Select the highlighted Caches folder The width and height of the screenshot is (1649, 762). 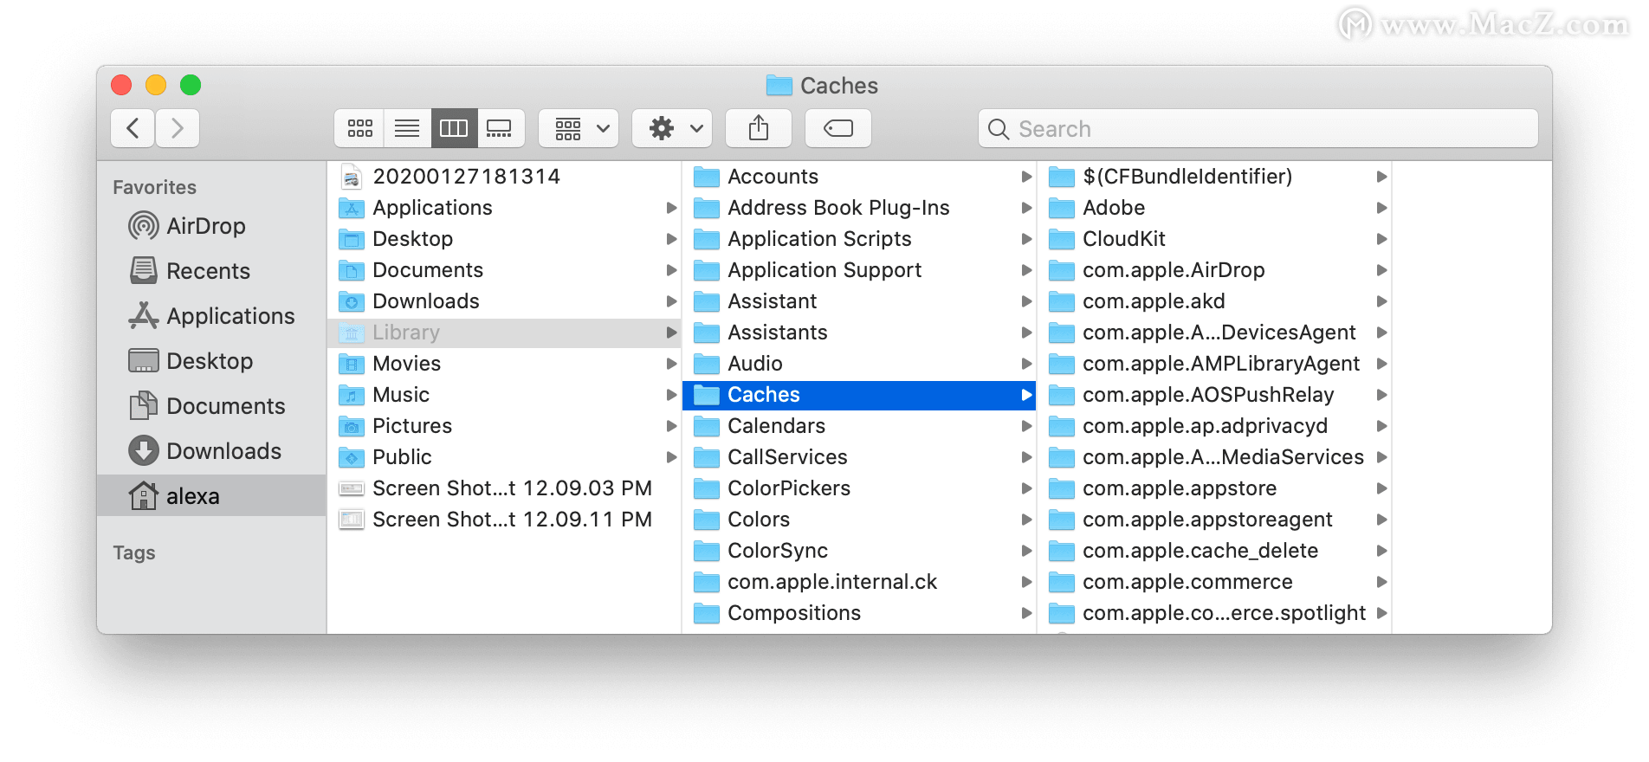pos(859,395)
